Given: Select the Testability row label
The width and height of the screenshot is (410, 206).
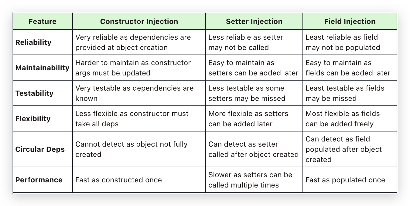Looking at the screenshot, I should pos(34,93).
